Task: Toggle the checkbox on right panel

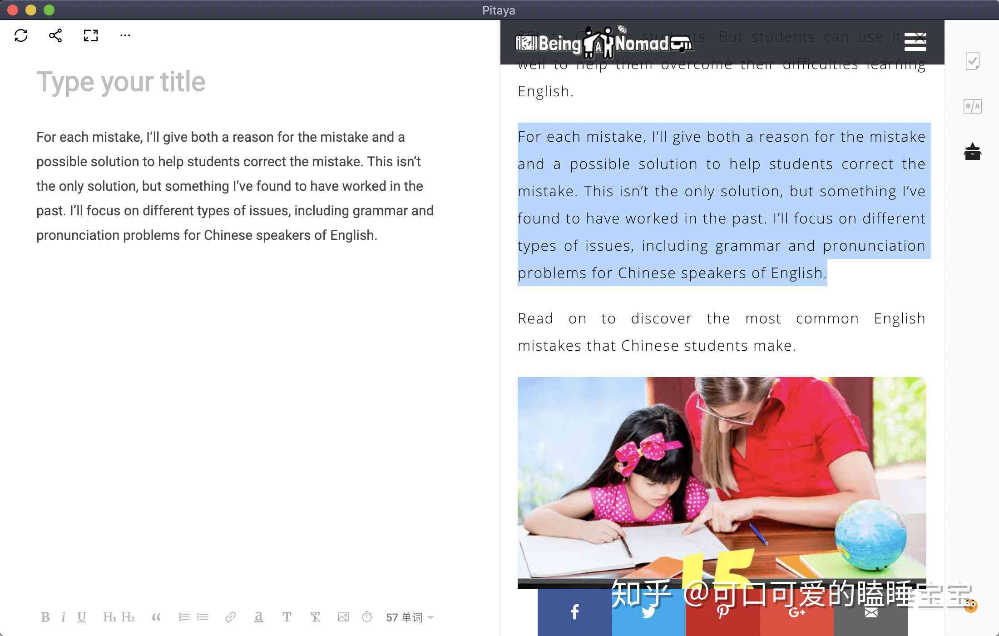Action: (x=974, y=62)
